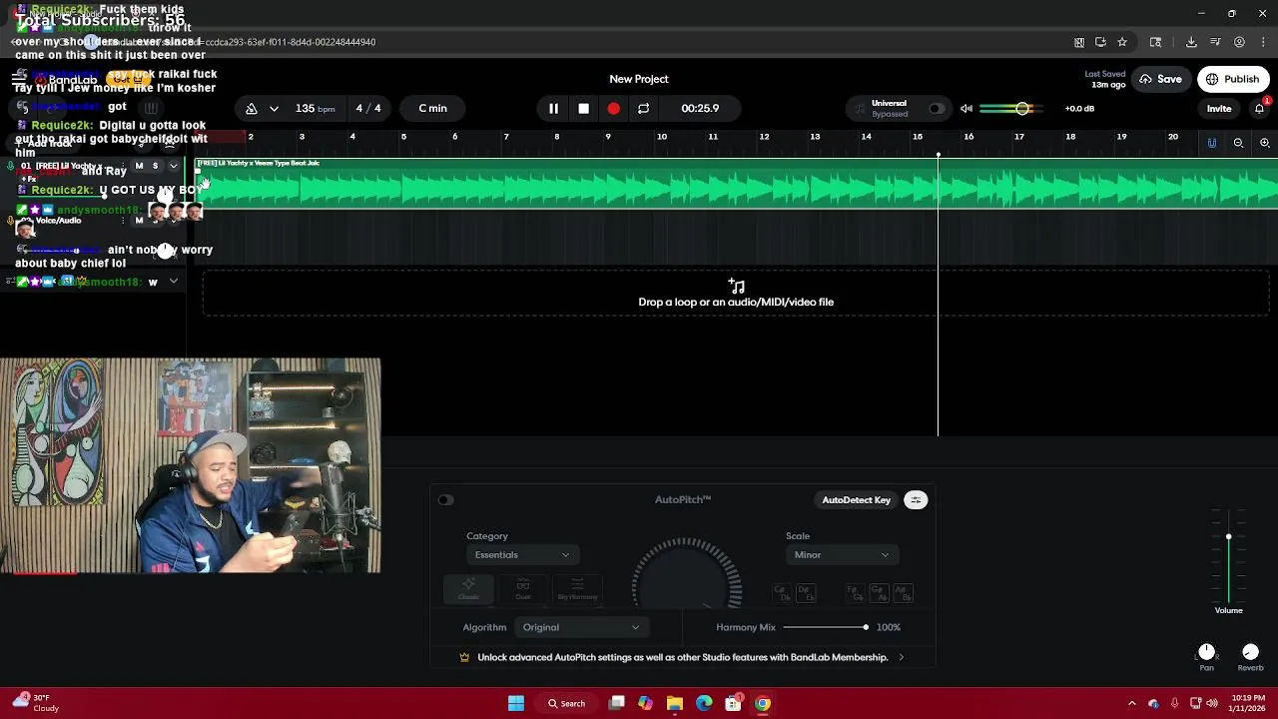Open browser profile icon

[1239, 42]
